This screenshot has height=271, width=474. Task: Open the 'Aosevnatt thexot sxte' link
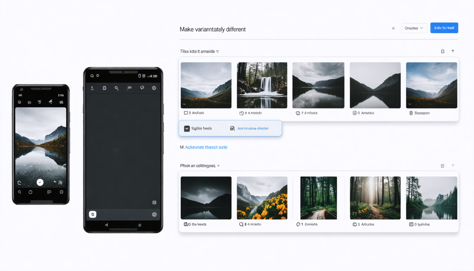coord(206,147)
